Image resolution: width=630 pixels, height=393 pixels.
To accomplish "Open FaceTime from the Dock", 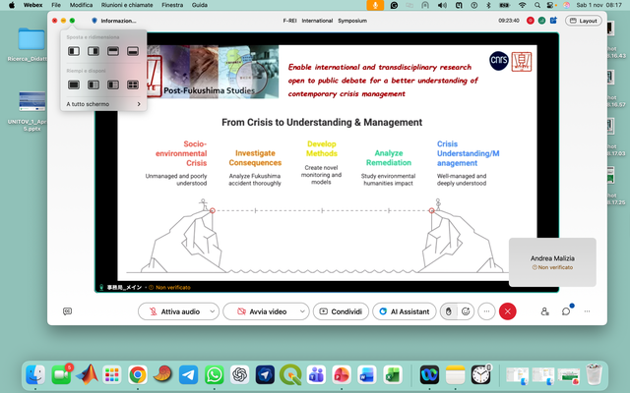I will pos(61,375).
